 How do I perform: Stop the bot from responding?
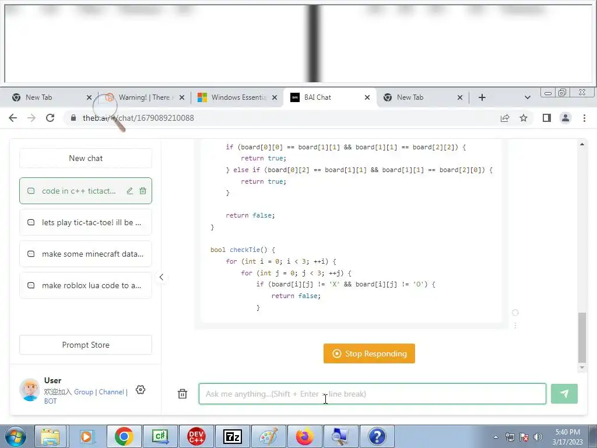[x=369, y=353]
